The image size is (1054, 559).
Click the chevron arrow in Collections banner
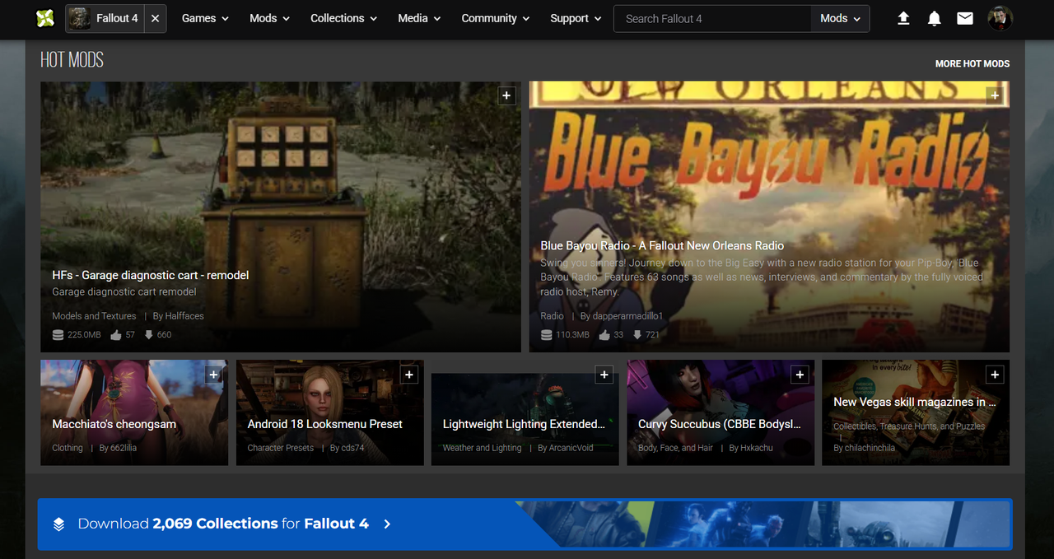[387, 524]
